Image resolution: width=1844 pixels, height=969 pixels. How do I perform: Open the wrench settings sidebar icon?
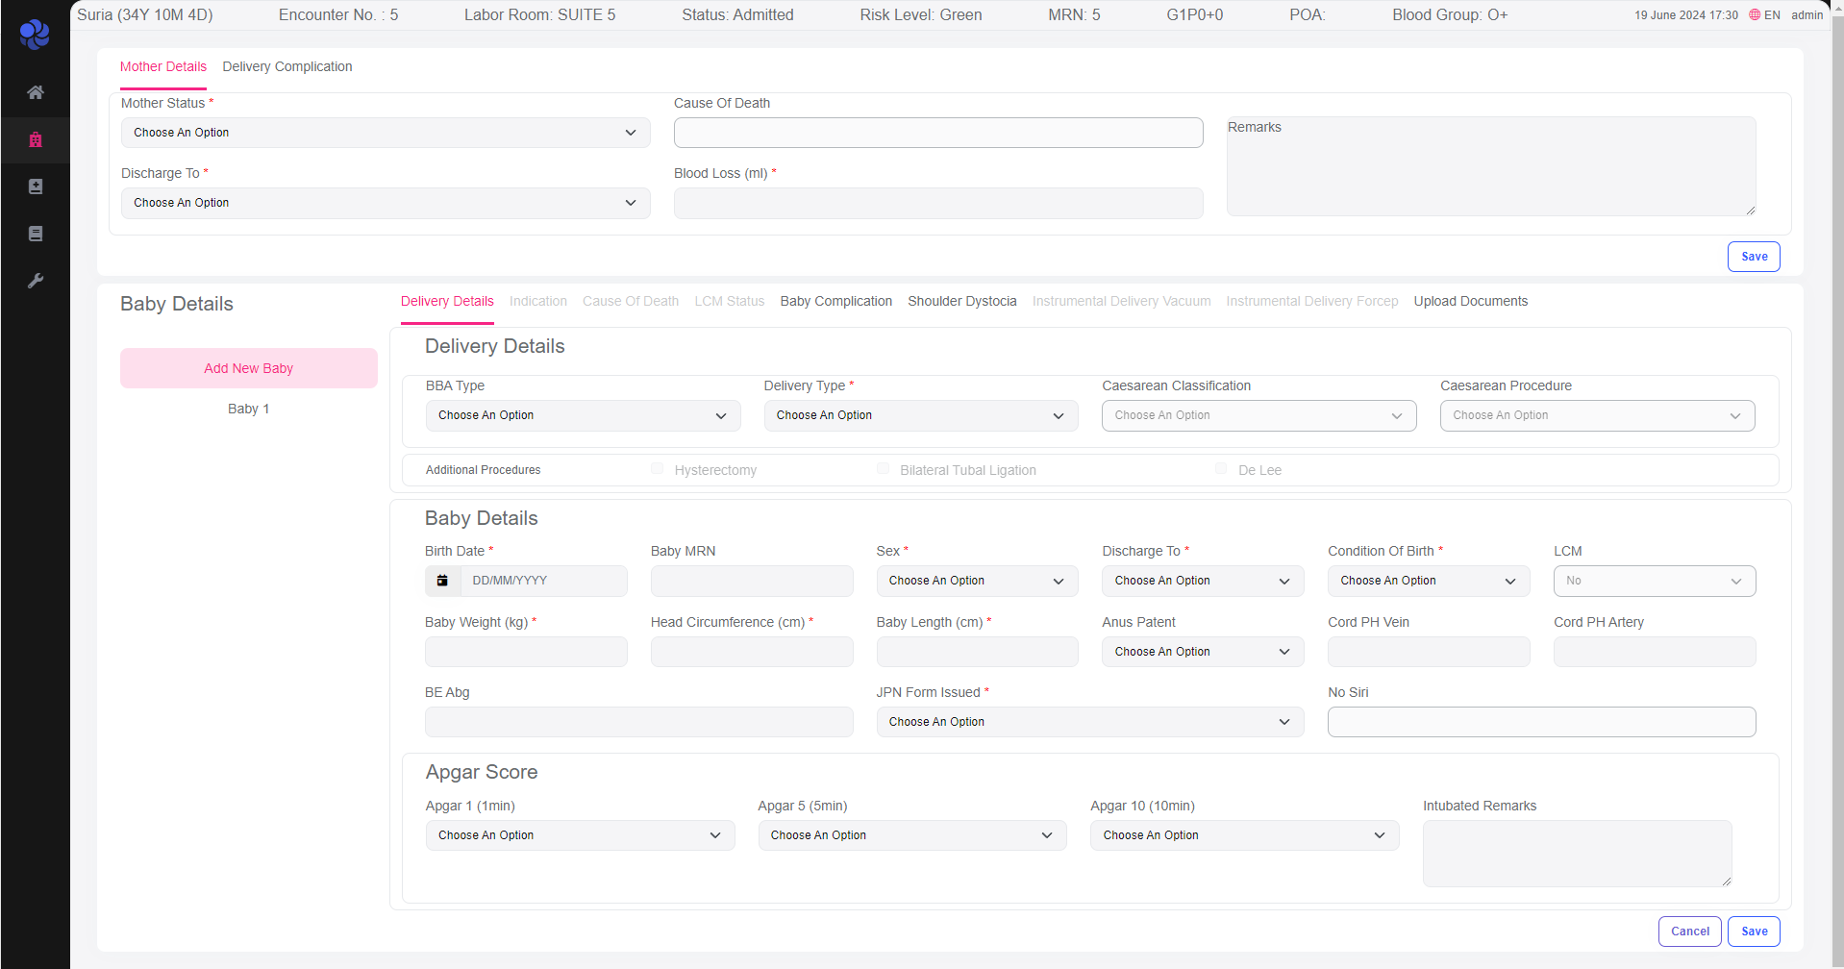pyautogui.click(x=36, y=281)
